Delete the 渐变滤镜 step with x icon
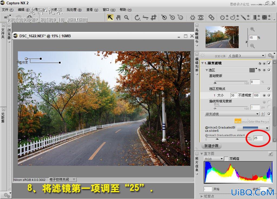This screenshot has width=277, height=199. click(264, 63)
